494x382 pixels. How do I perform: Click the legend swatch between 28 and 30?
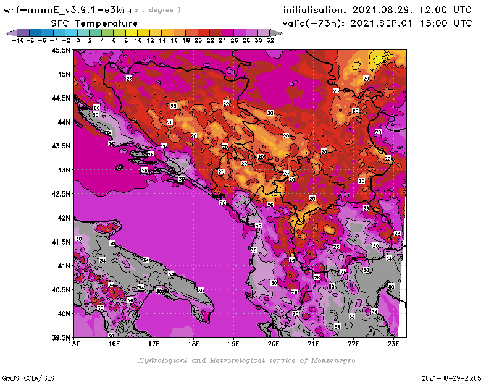point(252,33)
